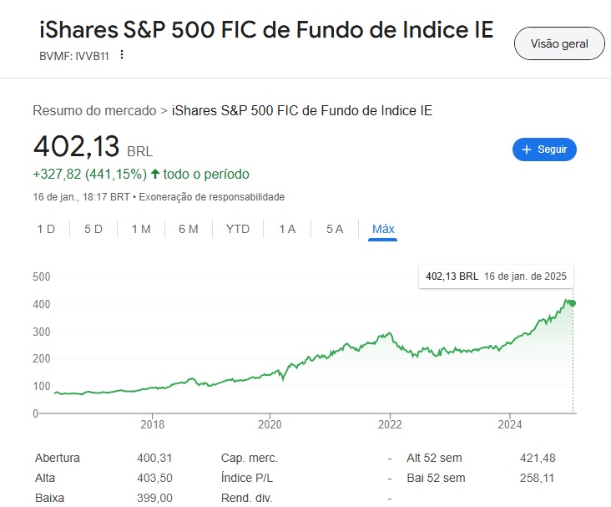Click the 2020 label on the chart axis
611x507 pixels.
(270, 424)
